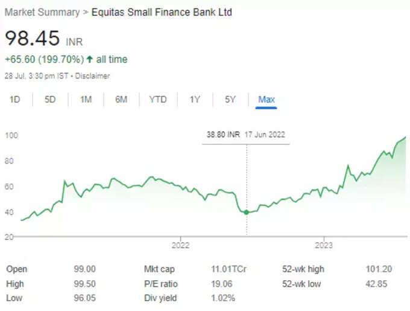Click the Mkt cap value 11.01TCr
Screen dimensions: 410x311
click(229, 269)
